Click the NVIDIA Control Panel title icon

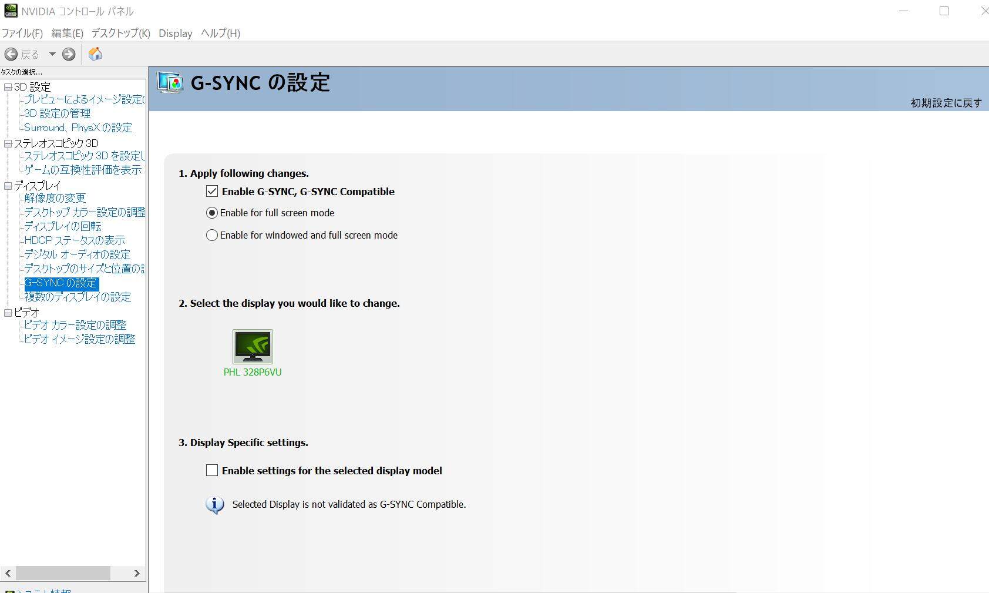pyautogui.click(x=11, y=11)
